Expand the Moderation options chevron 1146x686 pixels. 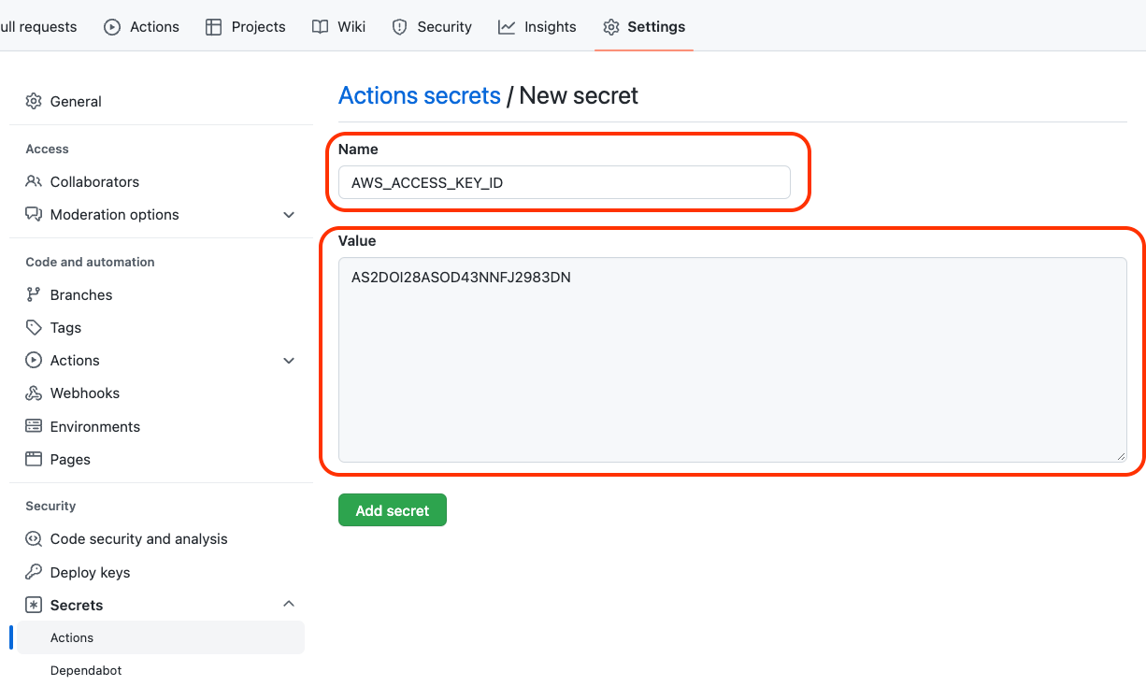(x=289, y=215)
